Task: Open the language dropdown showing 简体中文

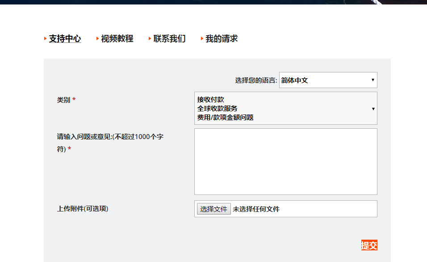Action: click(x=328, y=80)
